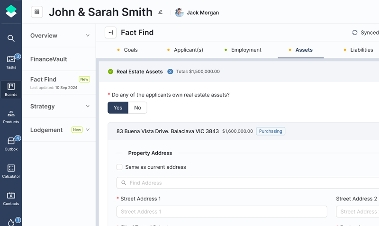Switch to the Liabilities tab
The image size is (379, 226).
tap(361, 50)
